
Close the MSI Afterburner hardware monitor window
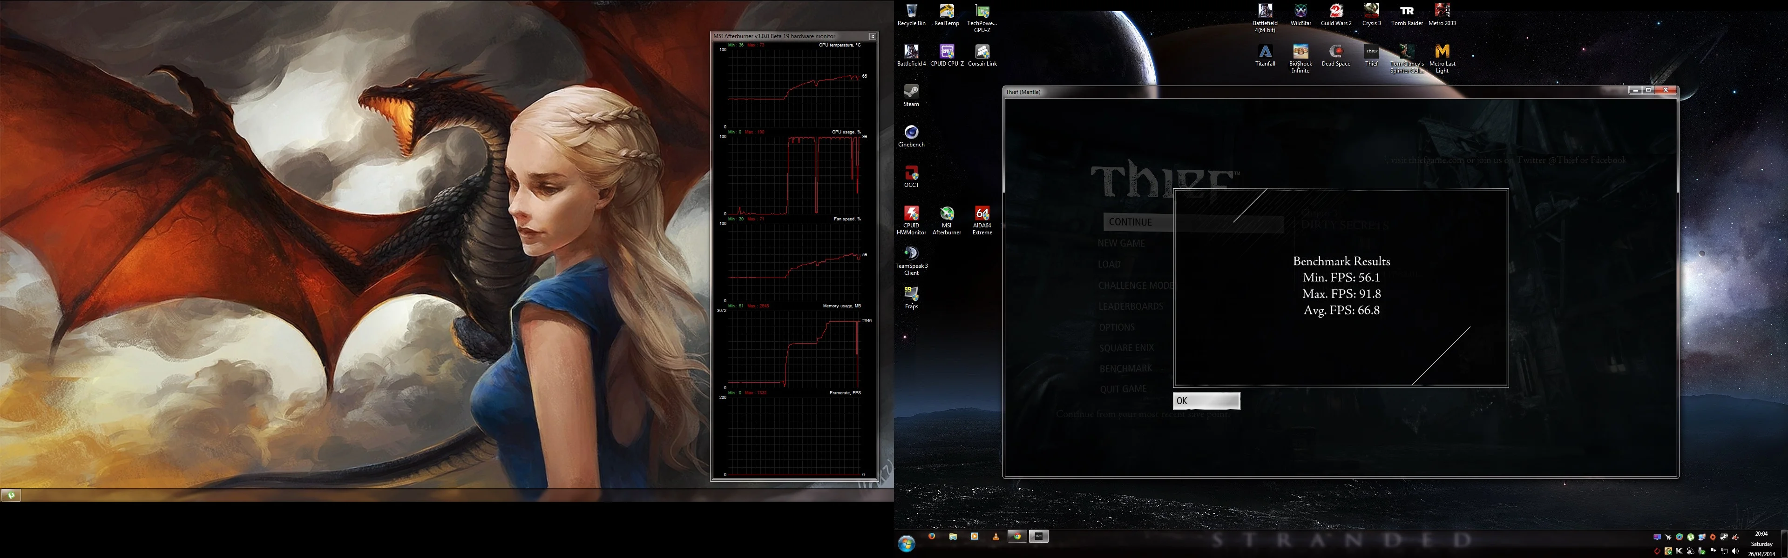[x=873, y=36]
